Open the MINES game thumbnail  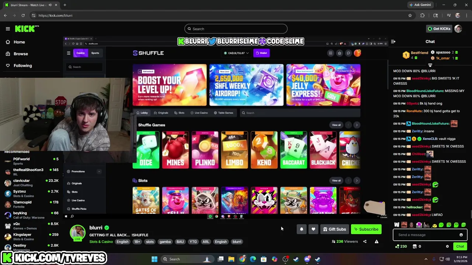(x=175, y=150)
